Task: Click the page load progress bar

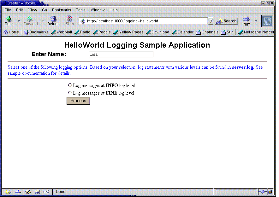Action: [x=235, y=191]
